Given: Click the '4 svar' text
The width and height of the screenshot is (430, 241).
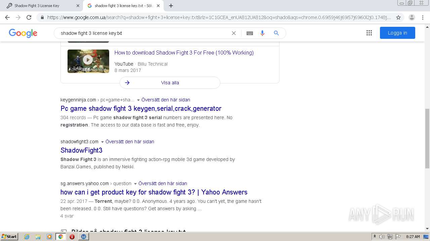Looking at the screenshot, I should (x=67, y=216).
